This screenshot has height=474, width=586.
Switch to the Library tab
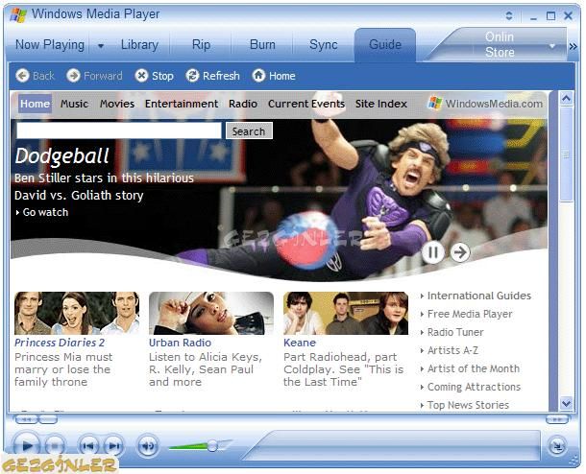tap(139, 45)
